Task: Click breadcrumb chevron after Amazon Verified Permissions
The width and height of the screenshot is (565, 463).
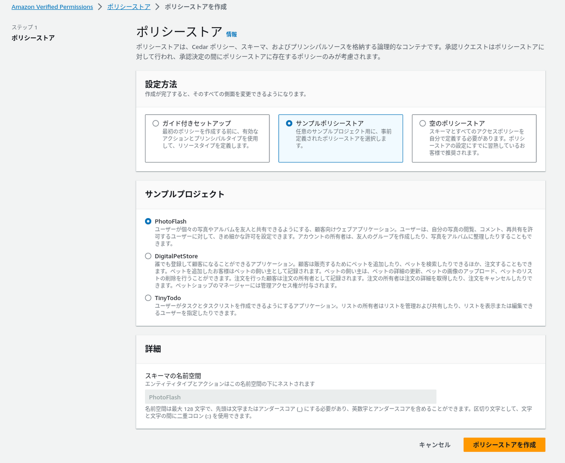Action: click(99, 7)
